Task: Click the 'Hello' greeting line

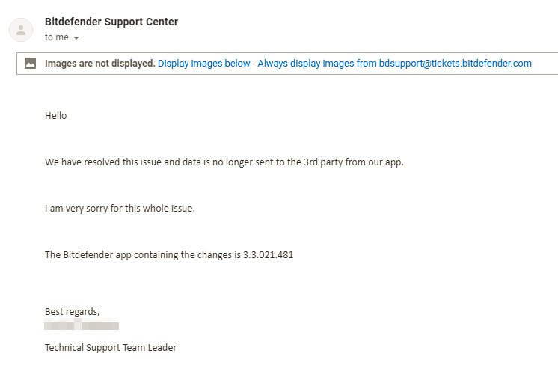Action: tap(56, 116)
